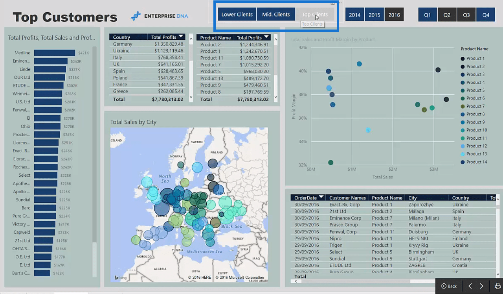Screen dimensions: 503x294
Task: Go to previous page arrow
Action: point(470,286)
